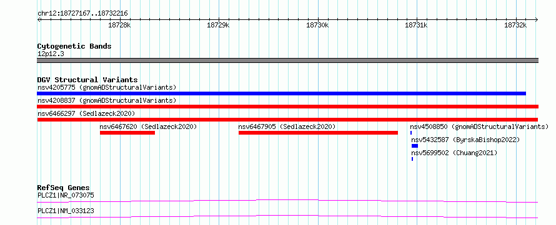Click the nsv5432587 (ByrskaBishop2022) label
The width and height of the screenshot is (556, 225).
[465, 140]
